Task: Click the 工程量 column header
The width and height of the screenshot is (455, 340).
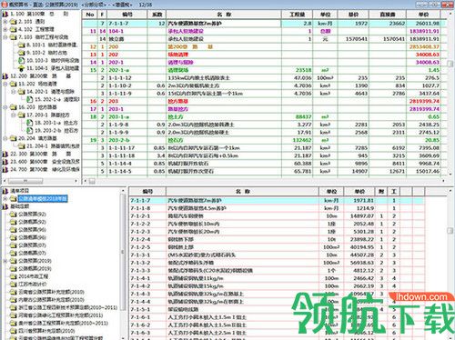Action: [x=297, y=15]
